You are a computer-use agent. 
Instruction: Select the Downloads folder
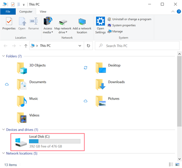(110, 84)
